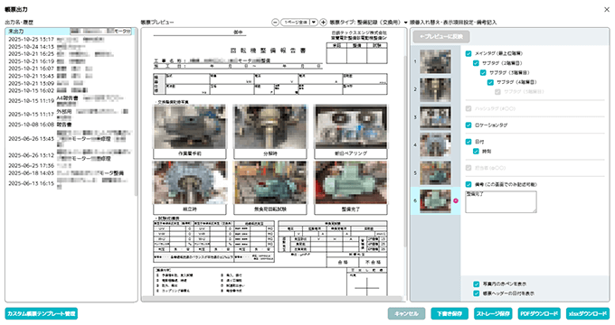Toggle showing red pen marks in photos
The image size is (615, 325).
(x=476, y=283)
